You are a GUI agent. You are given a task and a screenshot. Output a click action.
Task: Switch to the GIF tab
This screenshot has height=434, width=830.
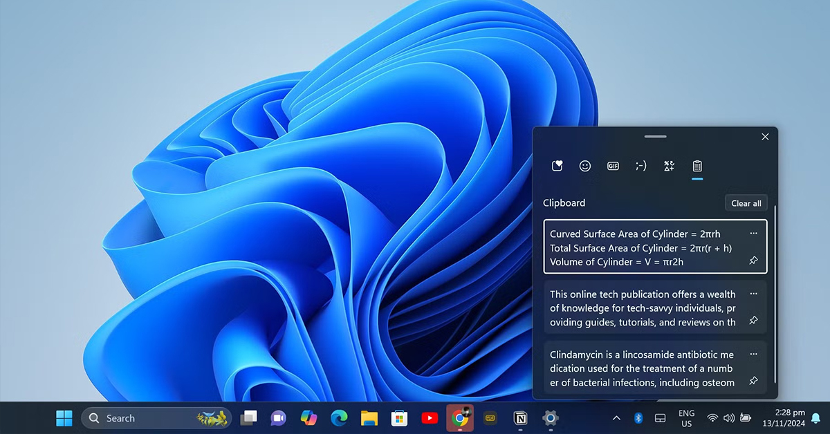pyautogui.click(x=613, y=166)
